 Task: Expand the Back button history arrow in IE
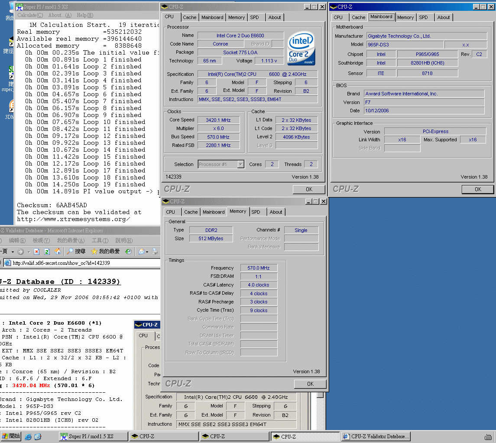point(13,252)
